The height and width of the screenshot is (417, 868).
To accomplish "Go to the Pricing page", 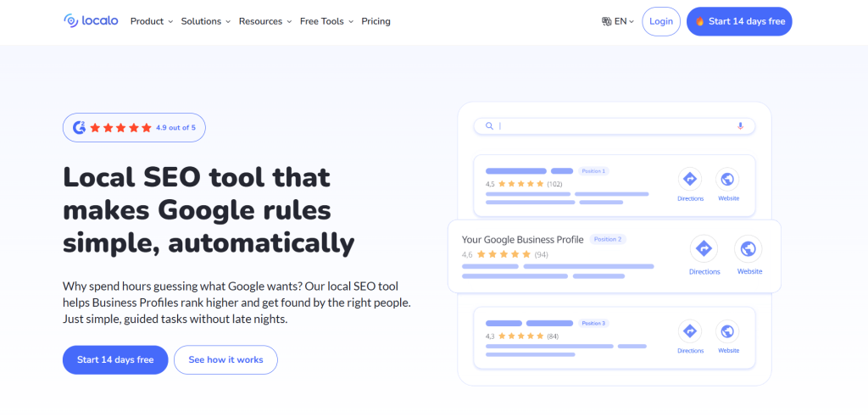I will point(376,21).
